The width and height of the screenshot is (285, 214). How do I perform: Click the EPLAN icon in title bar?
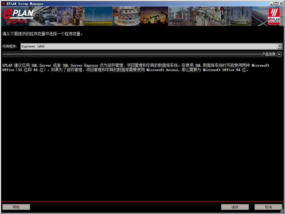[x=4, y=3]
